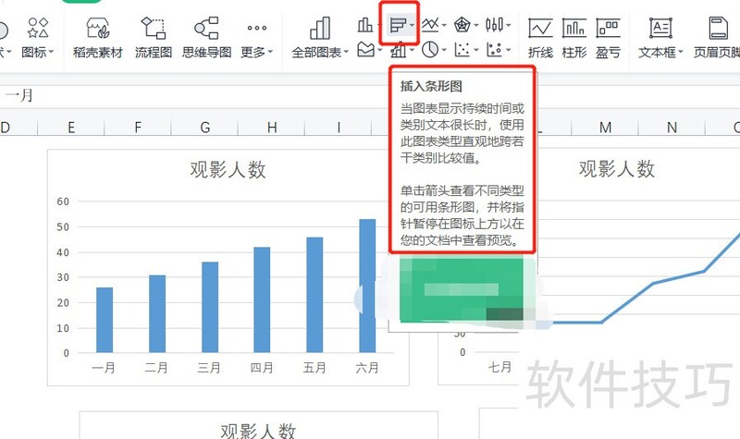Insert a bar chart (条形图) icon

398,25
